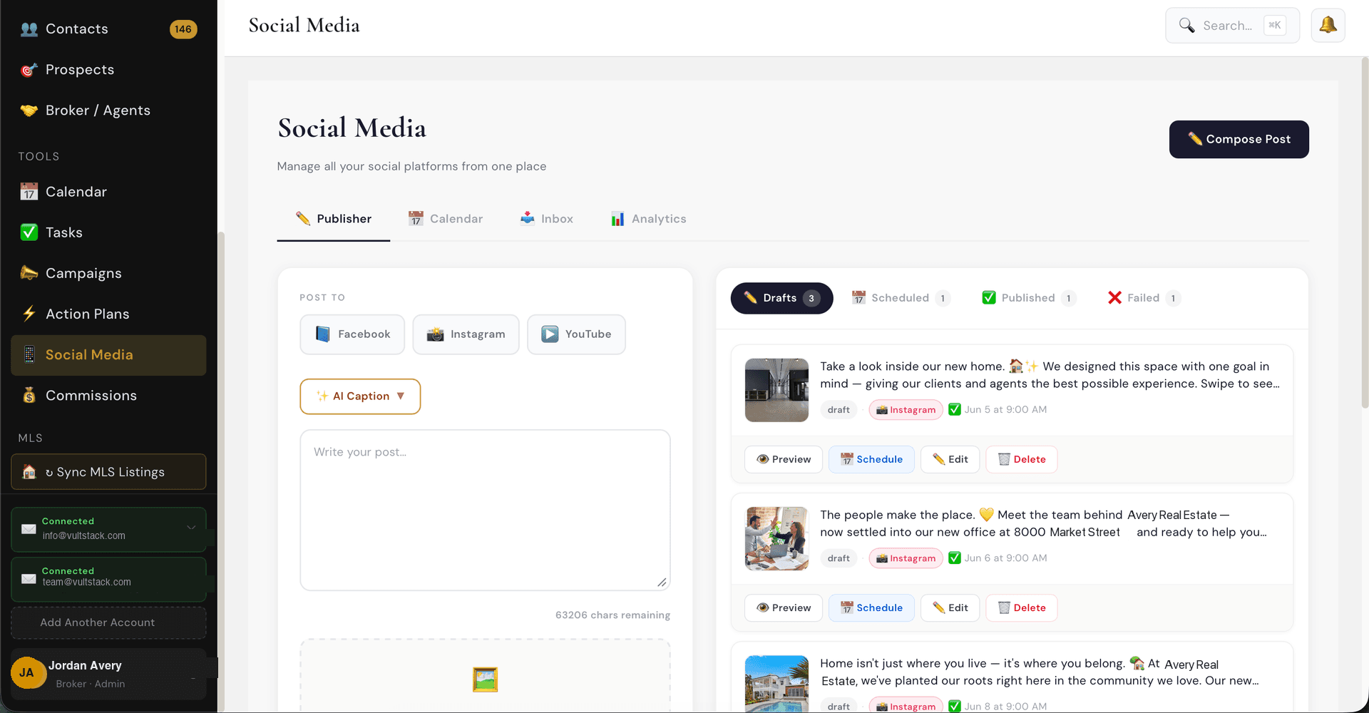This screenshot has width=1369, height=713.
Task: Preview the "Take a look inside" draft
Action: (x=783, y=460)
